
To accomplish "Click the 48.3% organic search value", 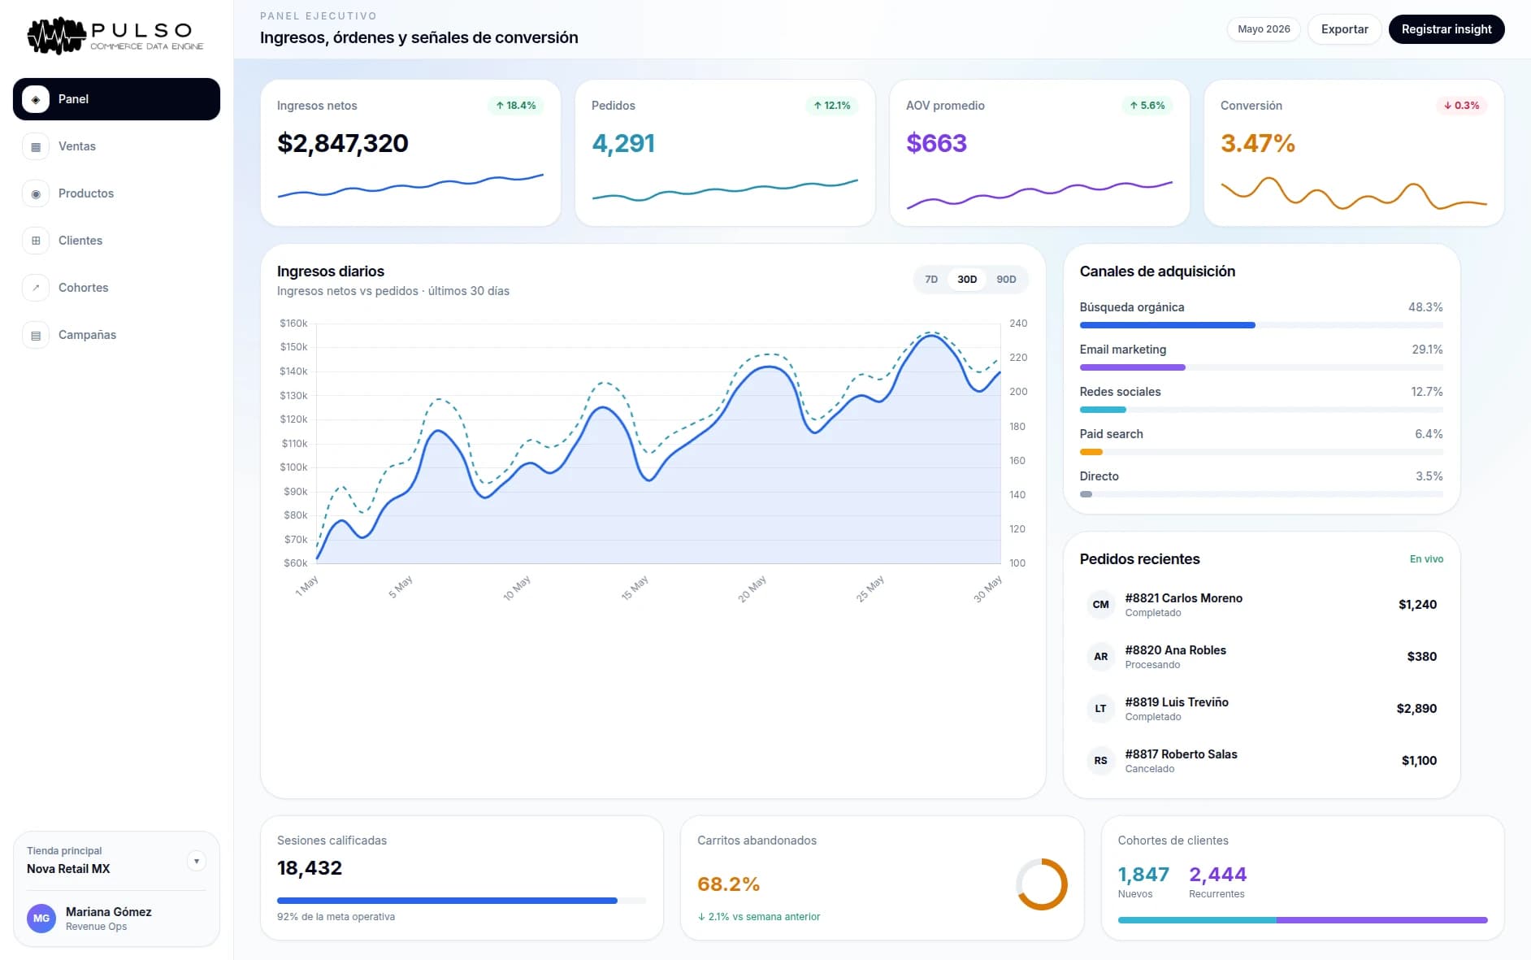I will (1425, 307).
